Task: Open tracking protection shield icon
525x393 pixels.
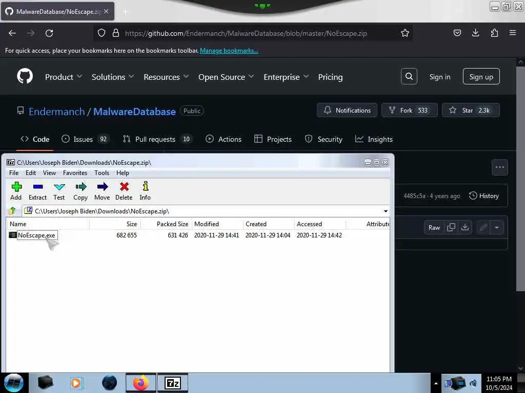Action: [x=102, y=33]
